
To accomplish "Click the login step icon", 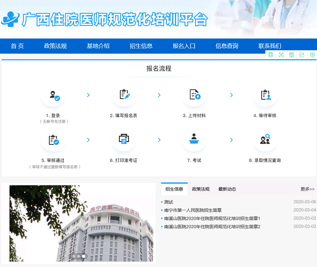I will point(53,95).
